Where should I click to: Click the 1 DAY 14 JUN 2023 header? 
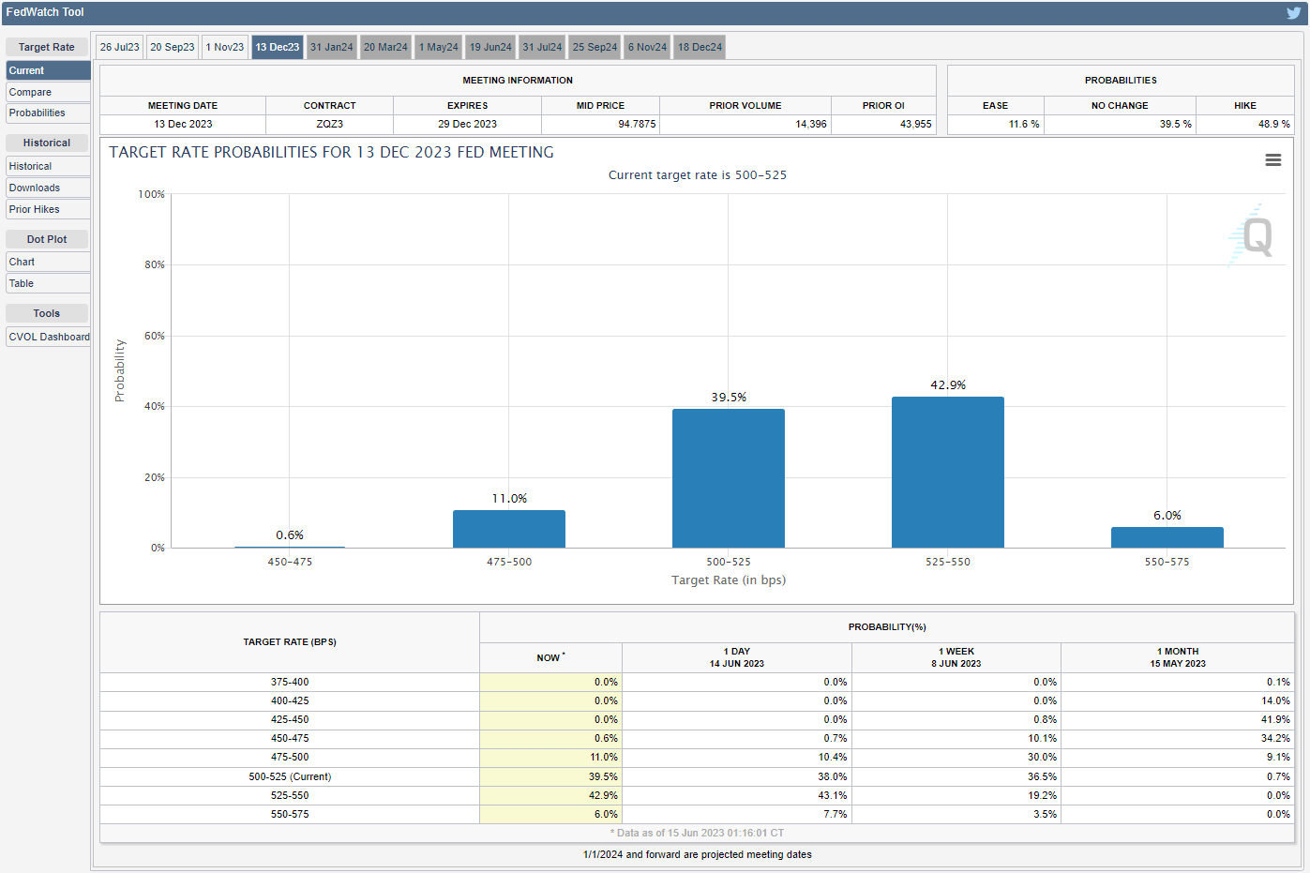(737, 657)
